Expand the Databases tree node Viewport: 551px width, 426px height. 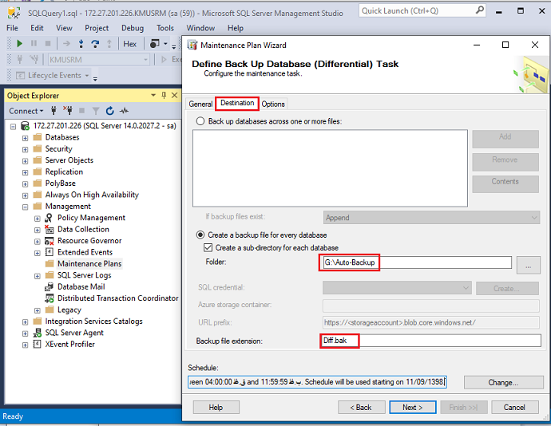[25, 137]
